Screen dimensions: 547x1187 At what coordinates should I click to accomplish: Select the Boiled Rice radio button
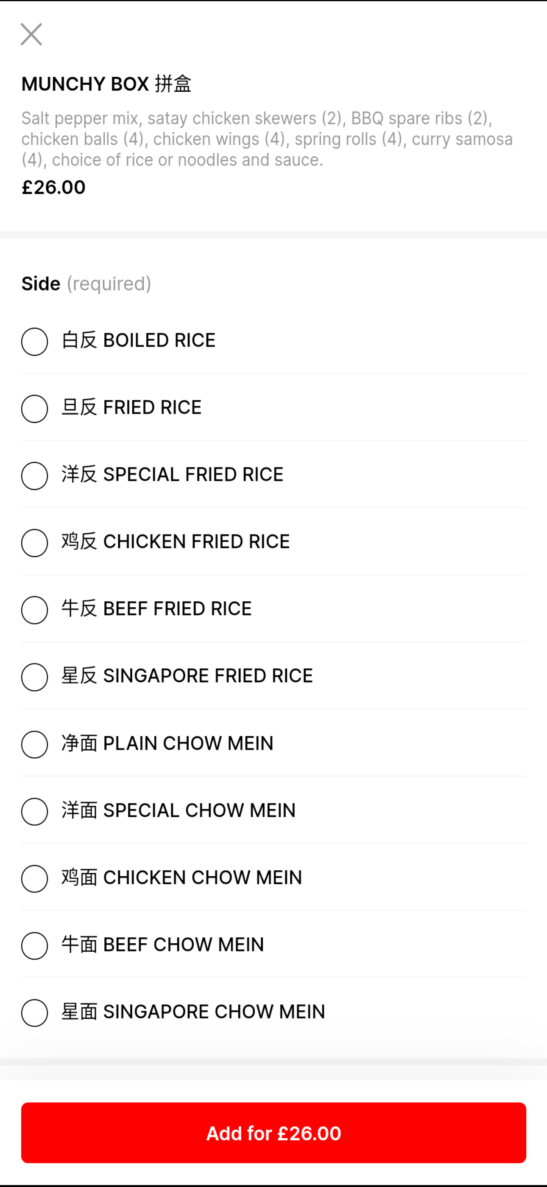(34, 341)
